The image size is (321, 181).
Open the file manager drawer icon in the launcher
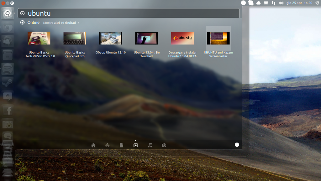(x=8, y=55)
